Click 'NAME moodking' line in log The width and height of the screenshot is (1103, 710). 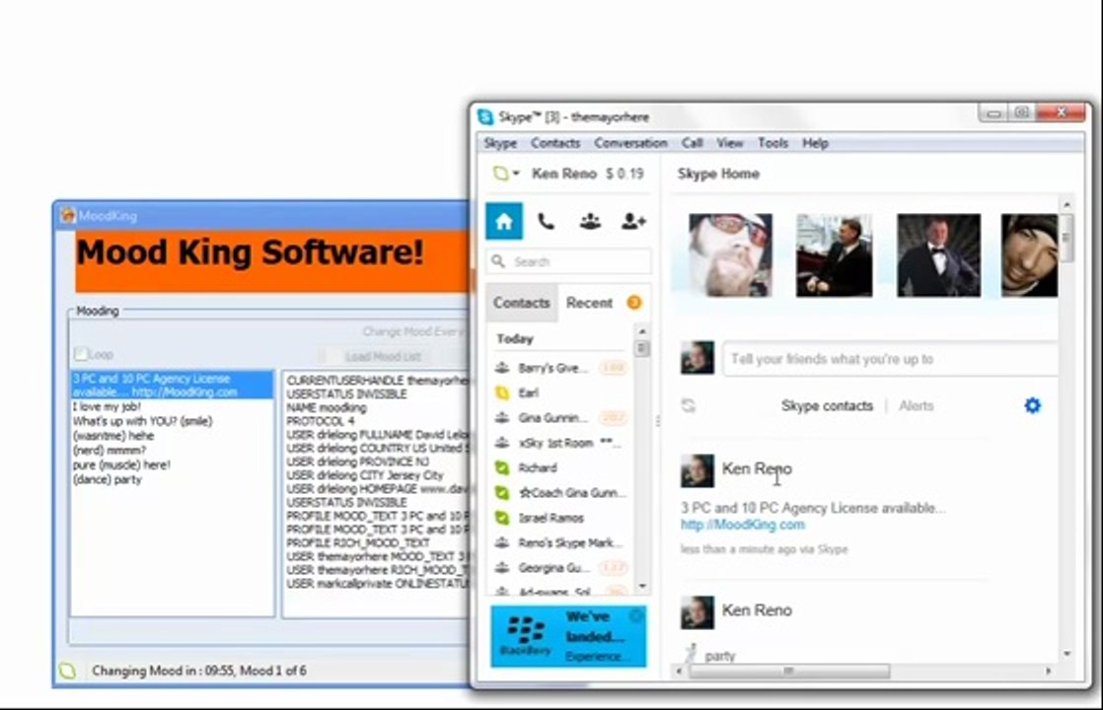click(328, 407)
